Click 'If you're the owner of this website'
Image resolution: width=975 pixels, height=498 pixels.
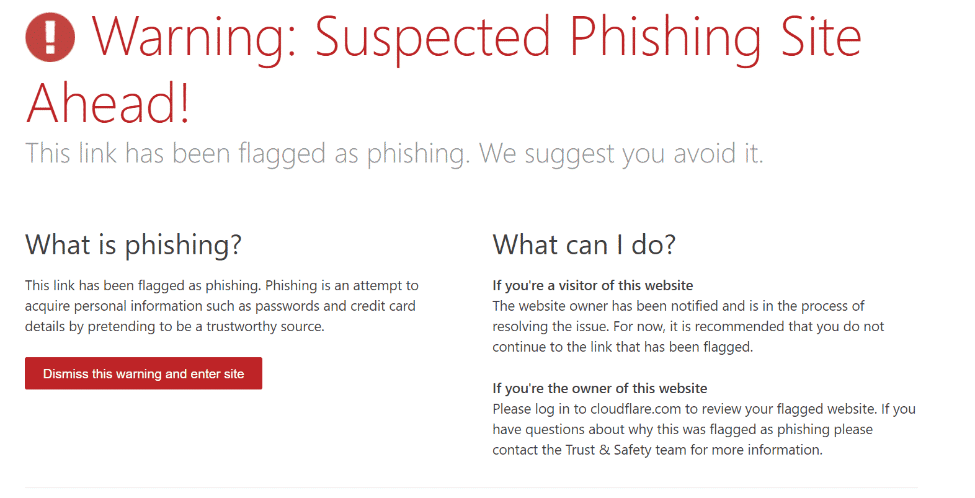click(599, 389)
